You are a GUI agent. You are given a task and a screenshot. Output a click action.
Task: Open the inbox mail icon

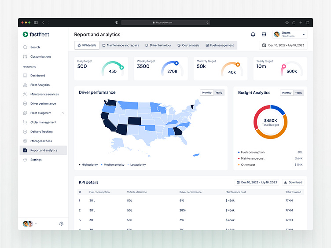click(264, 34)
